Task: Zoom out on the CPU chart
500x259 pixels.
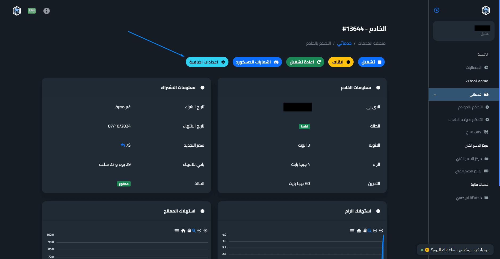Action: [199, 231]
